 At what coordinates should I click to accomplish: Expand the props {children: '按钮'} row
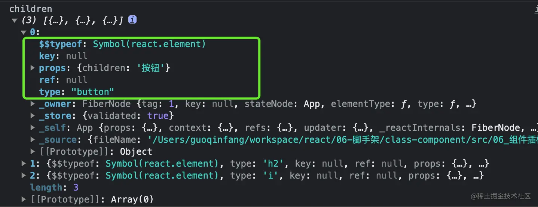pyautogui.click(x=33, y=68)
